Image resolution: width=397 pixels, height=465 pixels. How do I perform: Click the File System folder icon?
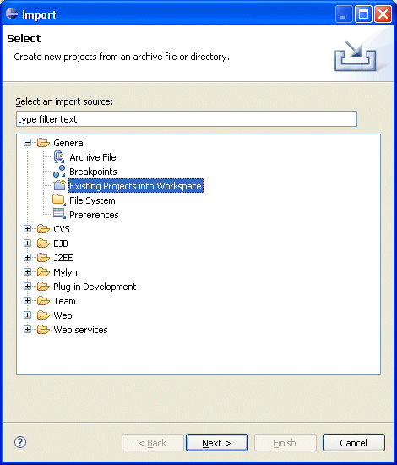click(x=59, y=200)
